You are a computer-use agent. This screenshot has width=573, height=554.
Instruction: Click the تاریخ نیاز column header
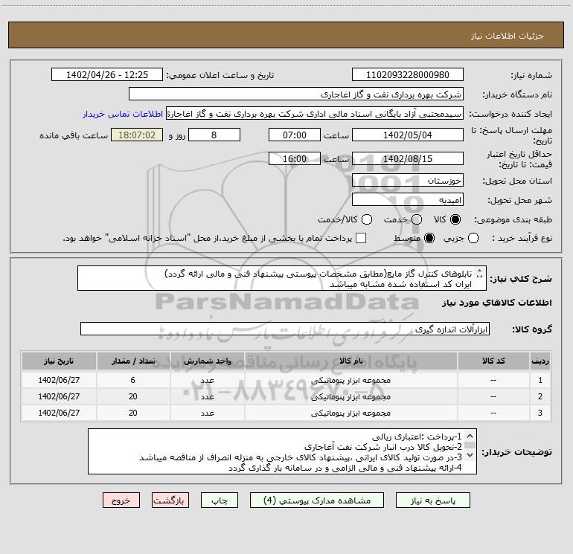[59, 361]
